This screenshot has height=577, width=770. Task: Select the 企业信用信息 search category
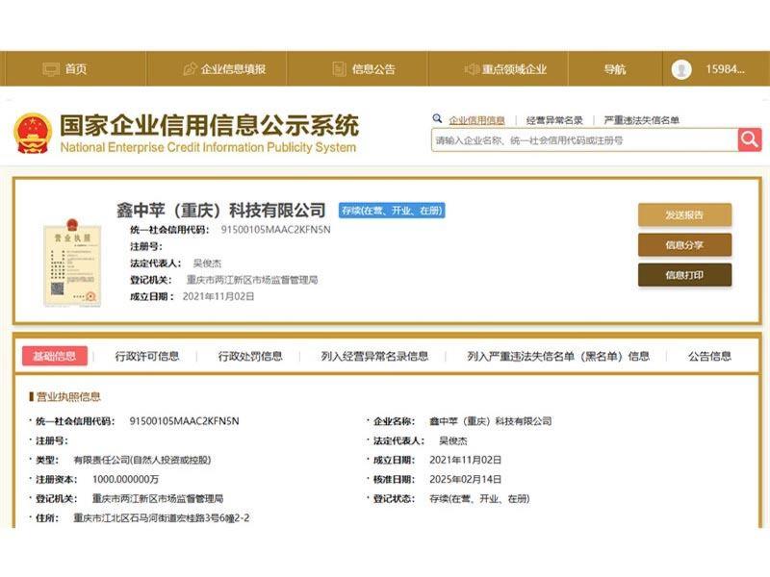[x=476, y=120]
